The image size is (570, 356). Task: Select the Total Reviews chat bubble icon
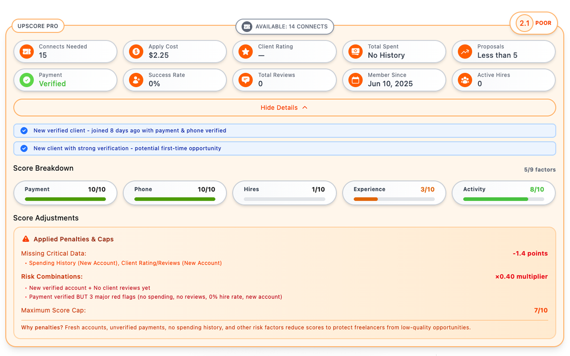pos(245,80)
